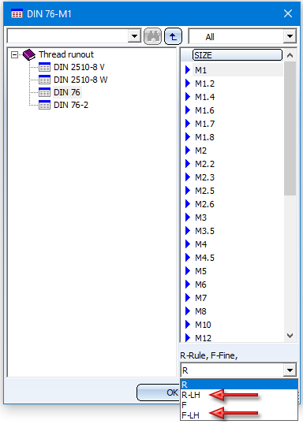Select R in the dropdown list
This screenshot has width=303, height=424.
(x=239, y=385)
